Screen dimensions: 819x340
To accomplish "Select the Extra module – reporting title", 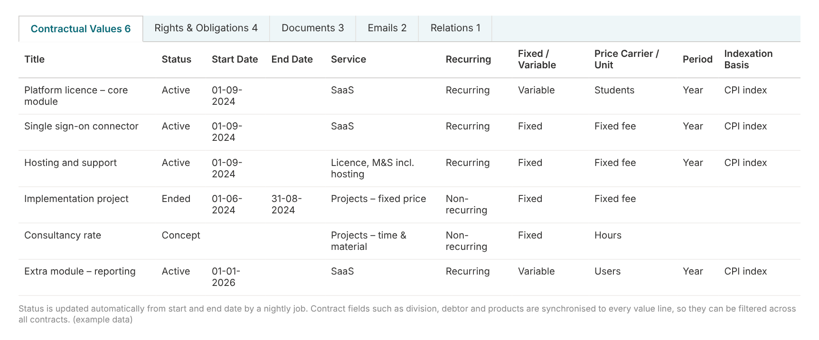I will click(80, 271).
